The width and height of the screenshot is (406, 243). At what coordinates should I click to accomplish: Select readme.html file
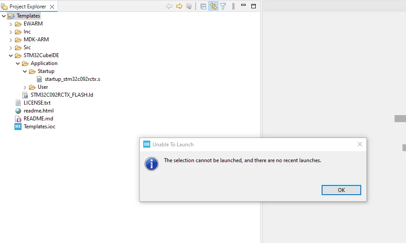click(38, 111)
